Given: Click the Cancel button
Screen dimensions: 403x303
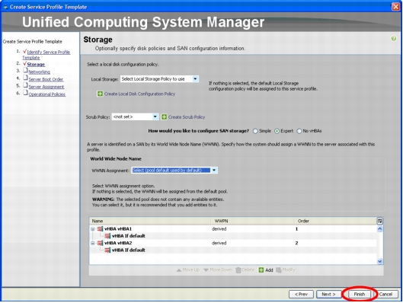Looking at the screenshot, I should click(385, 295).
